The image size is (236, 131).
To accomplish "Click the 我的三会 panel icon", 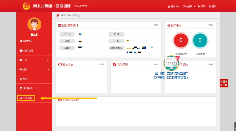I will (x=60, y=64).
